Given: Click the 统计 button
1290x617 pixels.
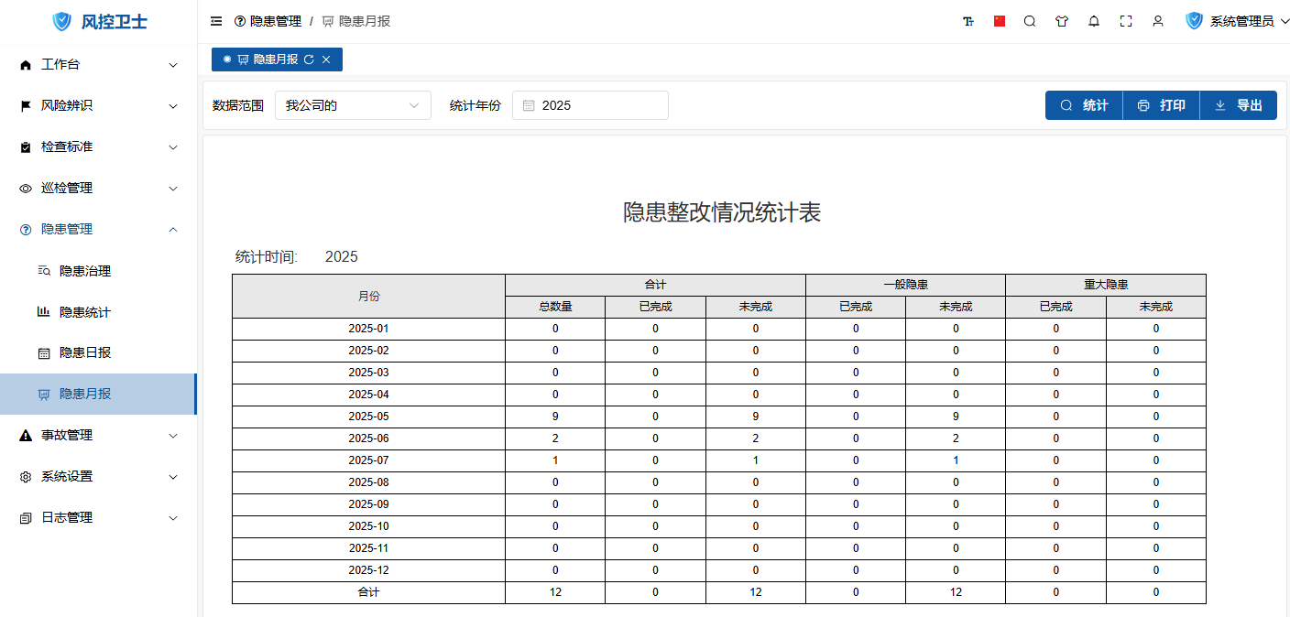Looking at the screenshot, I should [1084, 105].
